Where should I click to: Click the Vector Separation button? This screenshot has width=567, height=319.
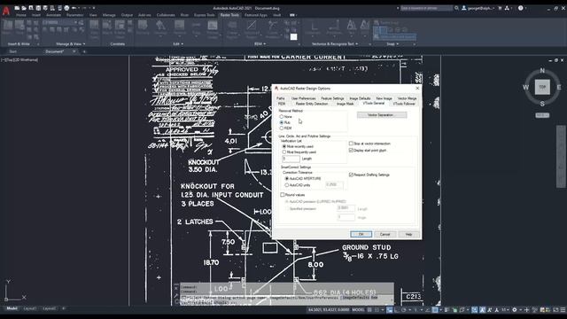(x=382, y=115)
